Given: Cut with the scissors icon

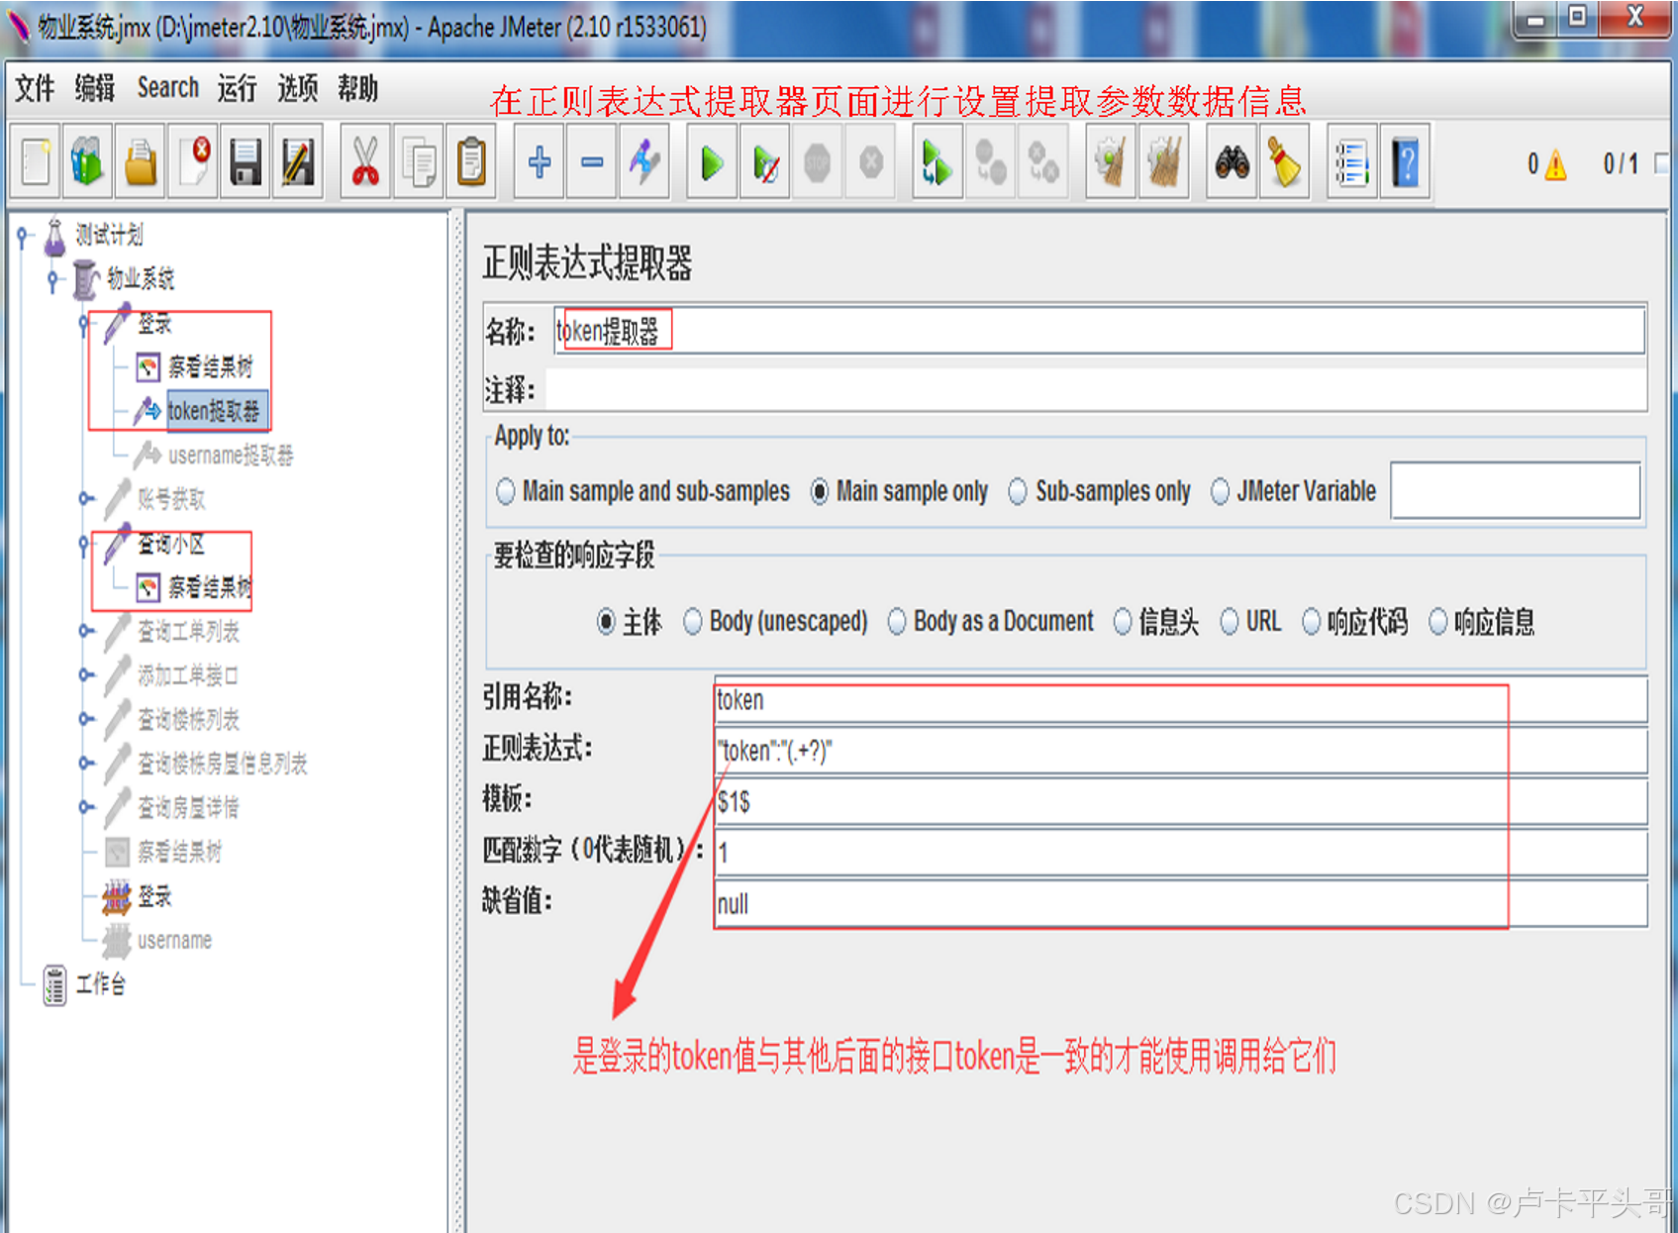Looking at the screenshot, I should (365, 161).
